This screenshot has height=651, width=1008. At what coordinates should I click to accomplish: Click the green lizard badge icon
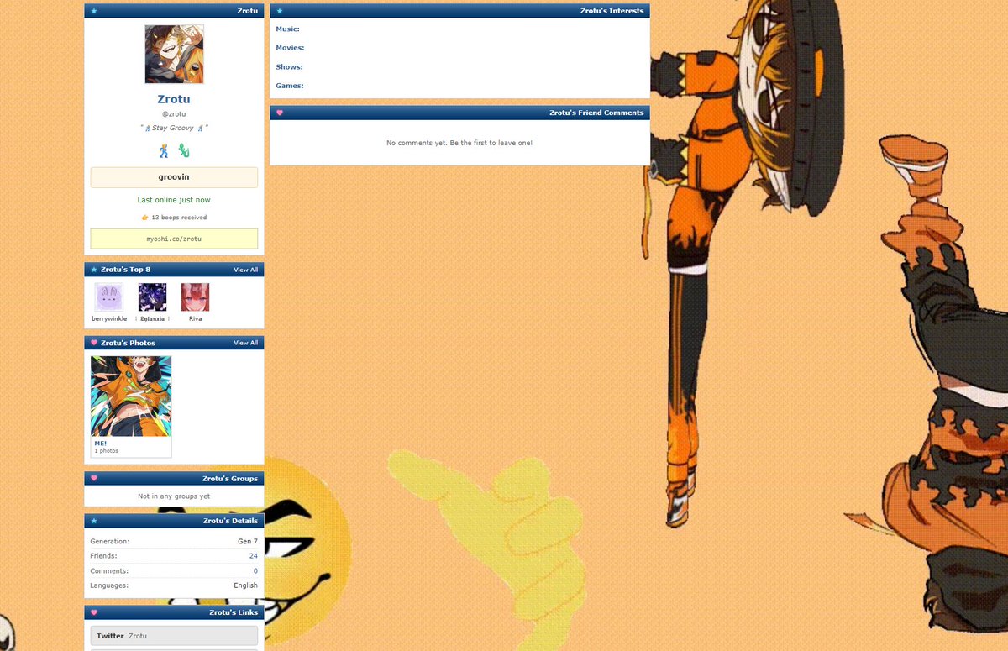point(184,151)
